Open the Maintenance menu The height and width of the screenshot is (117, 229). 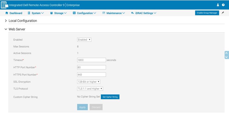pyautogui.click(x=116, y=13)
